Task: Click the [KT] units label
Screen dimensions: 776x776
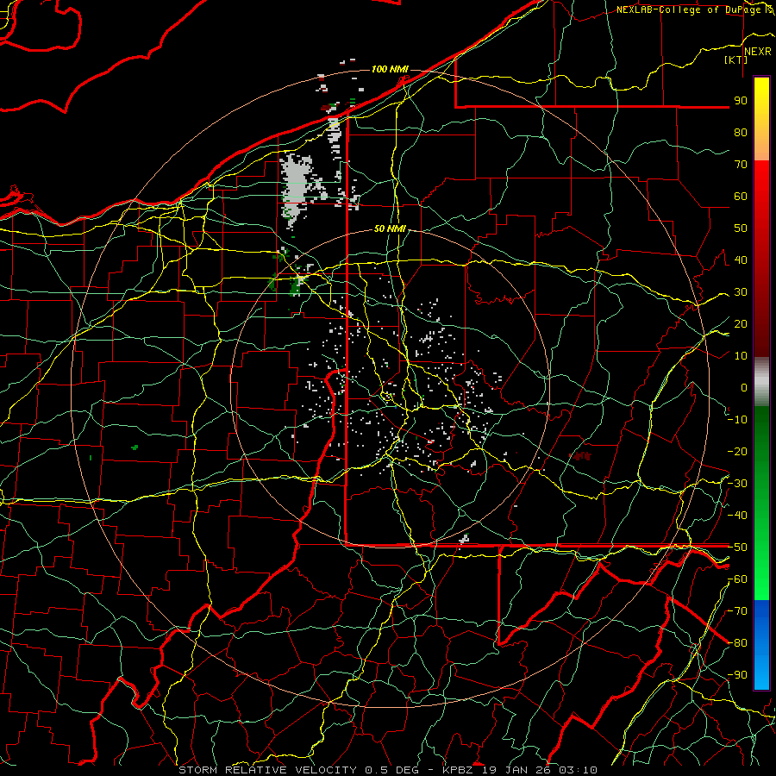Action: pyautogui.click(x=736, y=59)
